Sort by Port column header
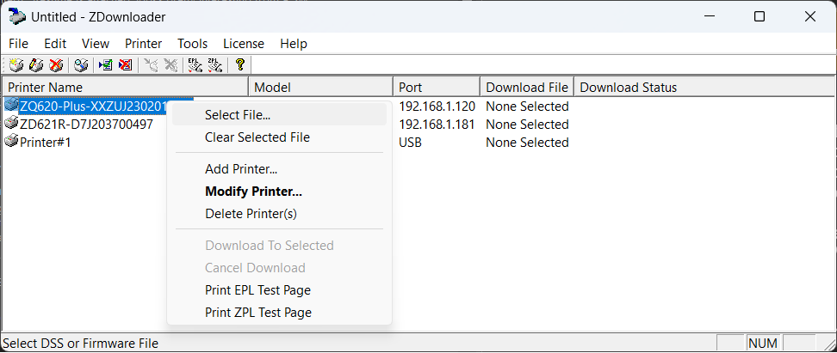Screen dimensions: 837x353 click(x=437, y=88)
